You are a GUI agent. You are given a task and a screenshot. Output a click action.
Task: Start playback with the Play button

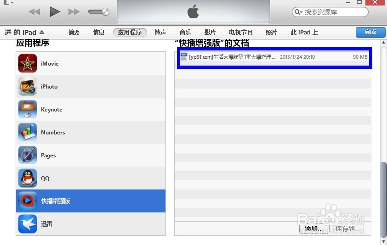55,11
